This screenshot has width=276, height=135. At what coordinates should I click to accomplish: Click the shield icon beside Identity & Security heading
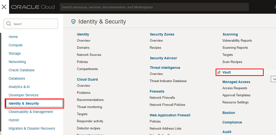coord(73,21)
